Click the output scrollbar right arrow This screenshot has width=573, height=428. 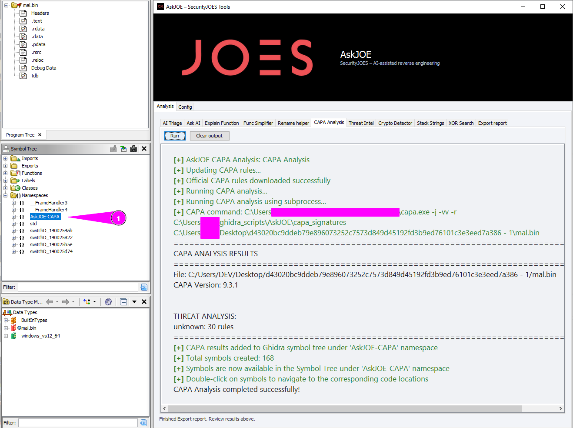pyautogui.click(x=561, y=409)
